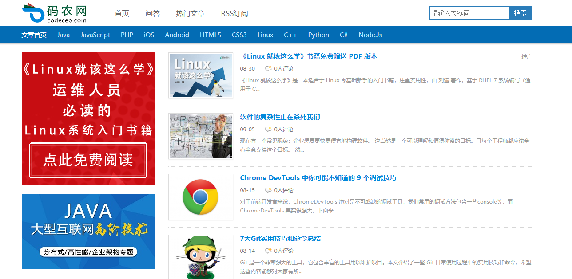
Task: Open 软件的复杂性正在杀死我们 article title
Action: coord(280,117)
